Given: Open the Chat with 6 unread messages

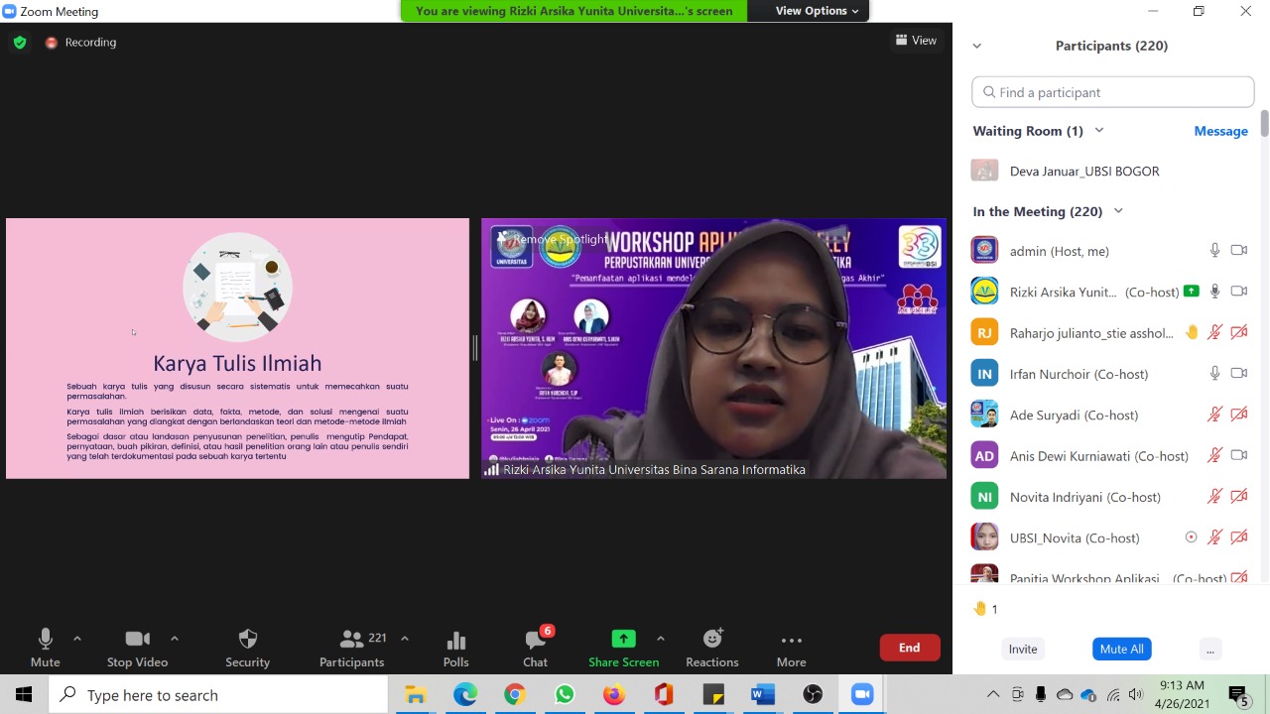Looking at the screenshot, I should (x=535, y=649).
